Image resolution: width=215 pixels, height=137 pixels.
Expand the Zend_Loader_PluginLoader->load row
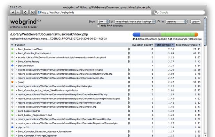(16, 115)
